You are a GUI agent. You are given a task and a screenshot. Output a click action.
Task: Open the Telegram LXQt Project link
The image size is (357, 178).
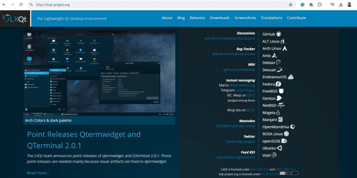tap(245, 90)
